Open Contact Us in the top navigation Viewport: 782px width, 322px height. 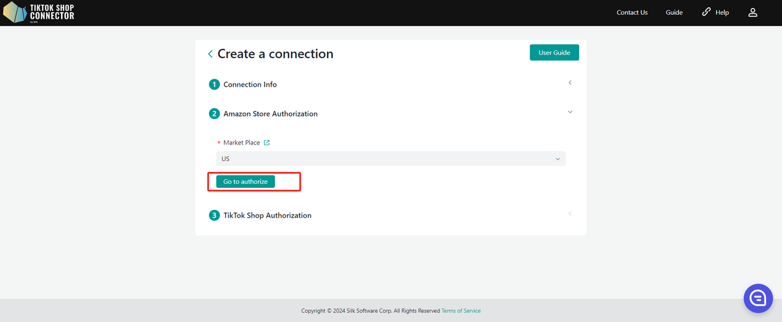pos(632,12)
